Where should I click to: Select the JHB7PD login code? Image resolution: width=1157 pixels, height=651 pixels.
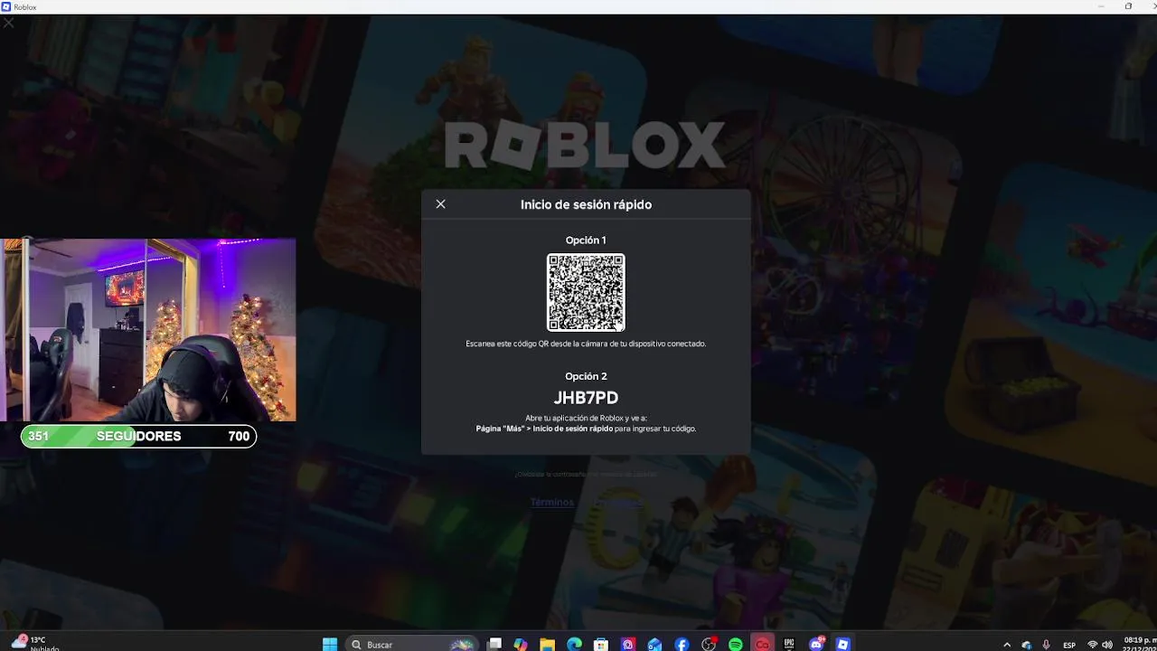pos(586,398)
